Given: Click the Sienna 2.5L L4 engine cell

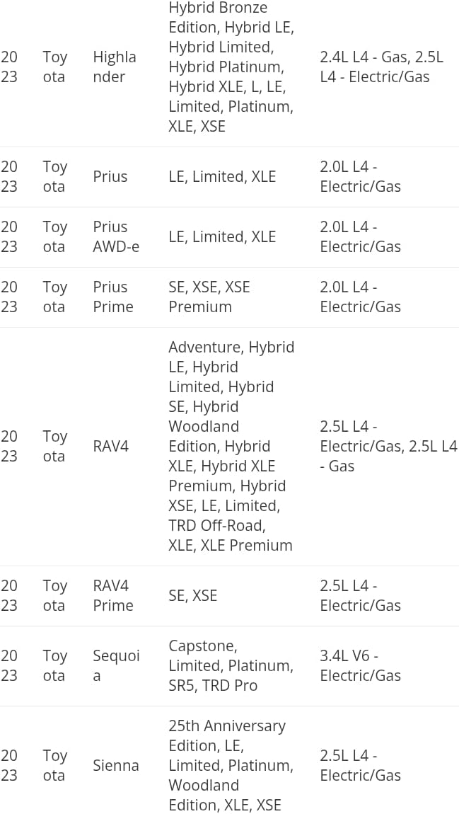Looking at the screenshot, I should (360, 765).
